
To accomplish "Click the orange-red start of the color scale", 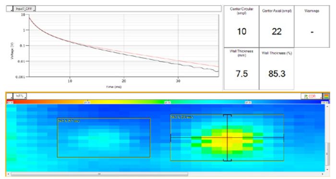I will click(x=10, y=102).
